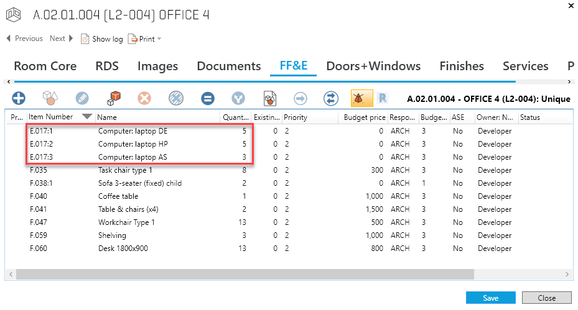578x310 pixels.
Task: Open the Show log viewer
Action: tap(102, 39)
